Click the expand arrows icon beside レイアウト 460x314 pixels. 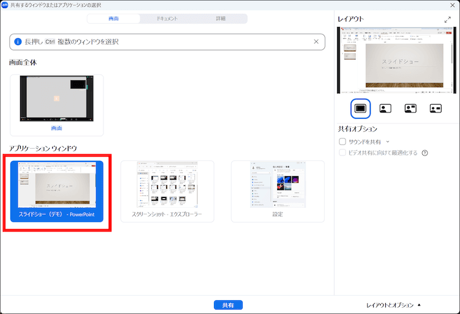447,20
